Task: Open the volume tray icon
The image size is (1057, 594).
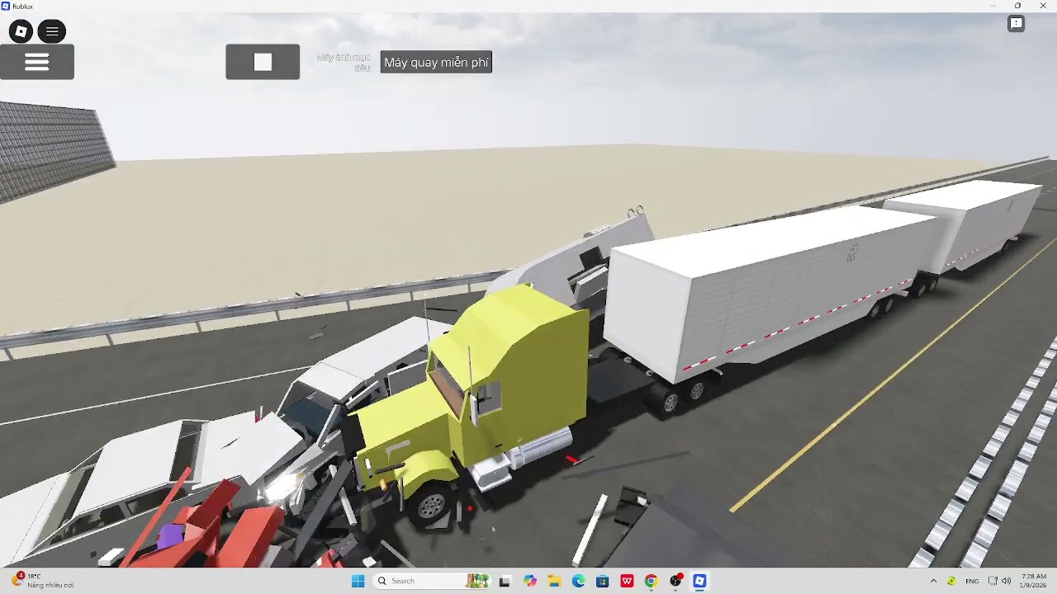Action: (x=1006, y=581)
